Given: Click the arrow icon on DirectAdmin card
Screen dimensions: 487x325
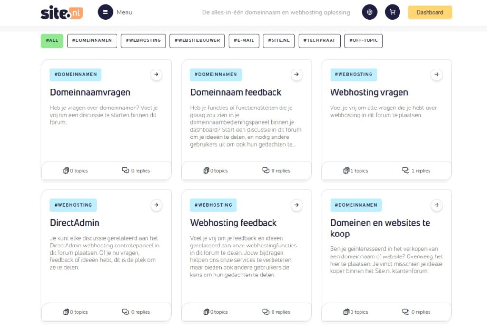Looking at the screenshot, I should pyautogui.click(x=156, y=205).
